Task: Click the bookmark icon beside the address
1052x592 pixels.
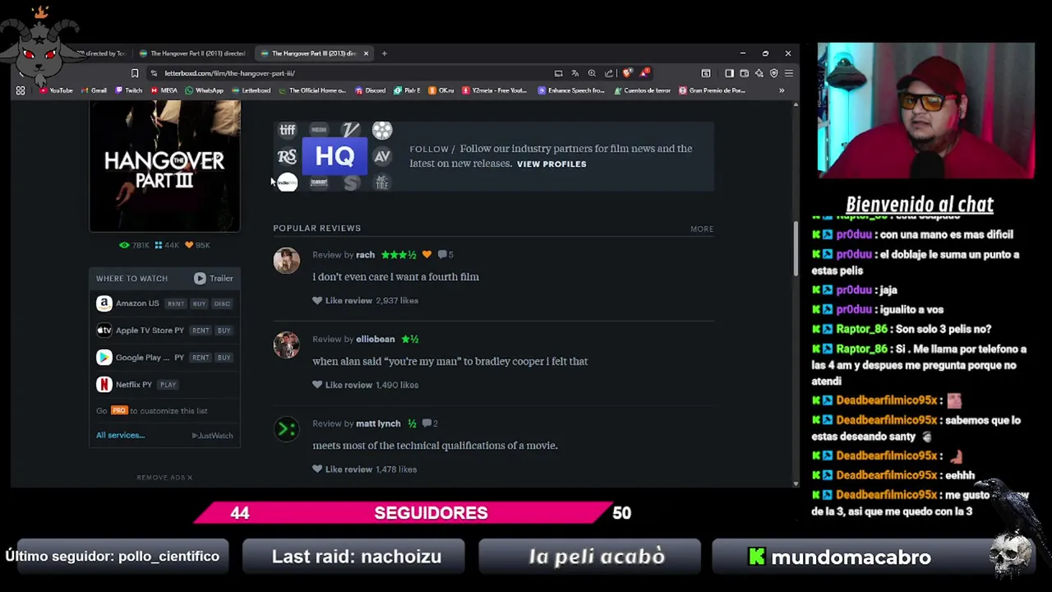Action: 135,73
